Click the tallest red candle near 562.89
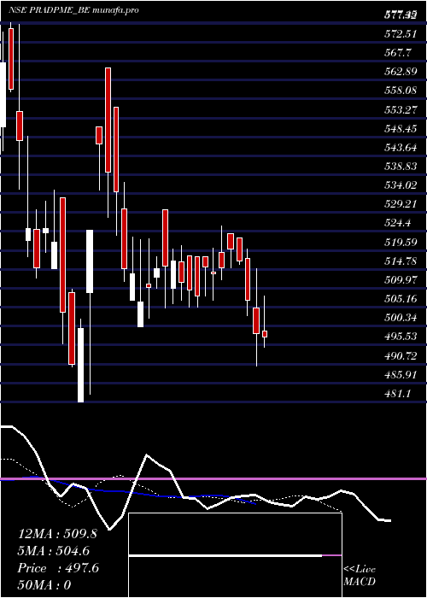 [x=108, y=120]
